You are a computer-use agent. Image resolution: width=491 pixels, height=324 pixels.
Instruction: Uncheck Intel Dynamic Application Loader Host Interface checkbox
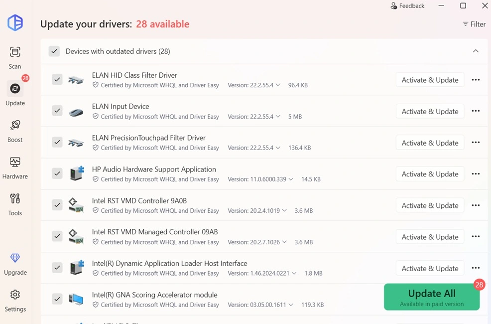pos(57,268)
